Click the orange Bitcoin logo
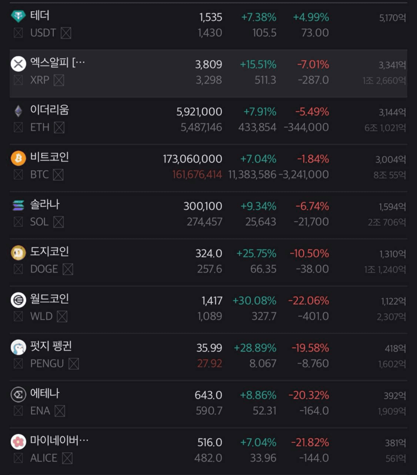This screenshot has height=475, width=417. 18,158
